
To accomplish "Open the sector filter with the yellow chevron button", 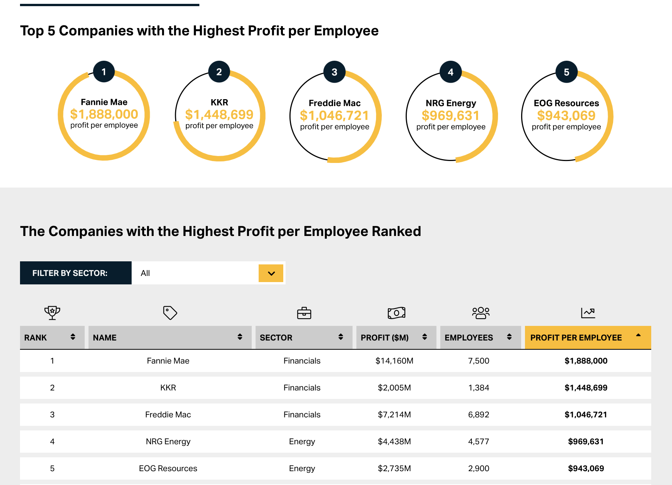I will 271,273.
